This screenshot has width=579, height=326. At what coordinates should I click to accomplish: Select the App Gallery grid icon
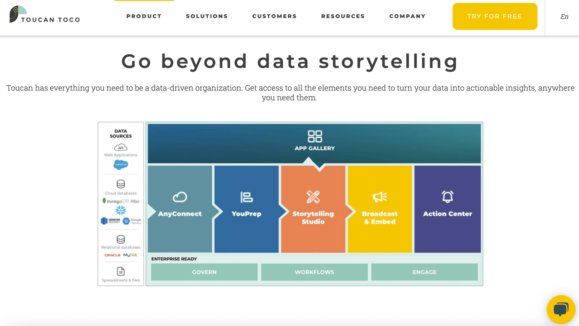click(315, 136)
